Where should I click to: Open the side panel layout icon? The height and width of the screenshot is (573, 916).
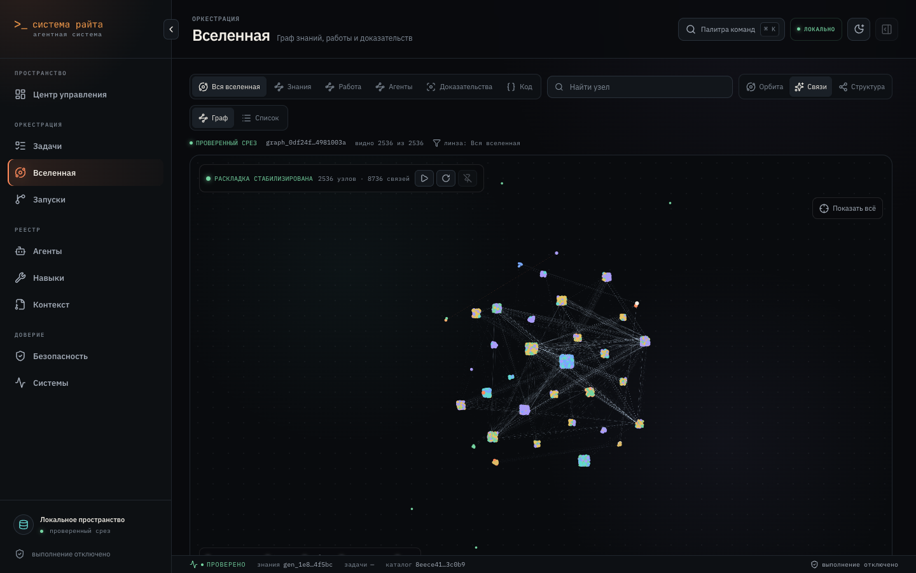click(x=887, y=29)
